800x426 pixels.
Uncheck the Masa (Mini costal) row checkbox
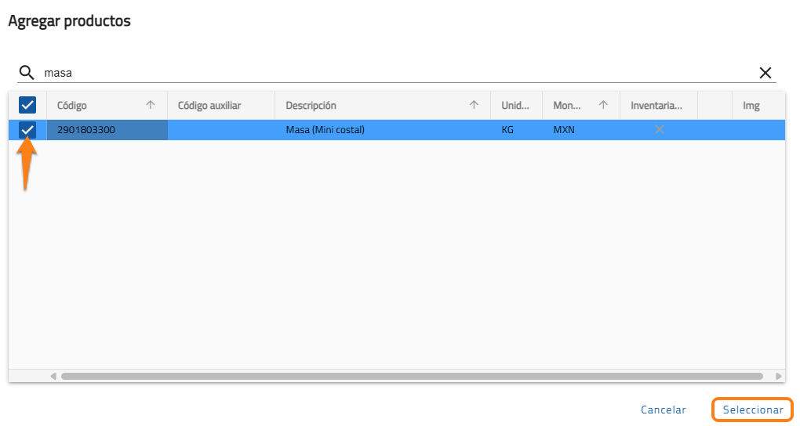(27, 130)
